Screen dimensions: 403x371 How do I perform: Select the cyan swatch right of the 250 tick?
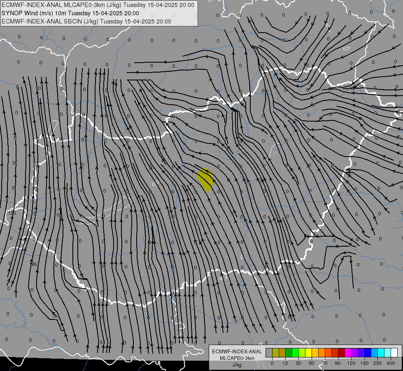pos(381,353)
